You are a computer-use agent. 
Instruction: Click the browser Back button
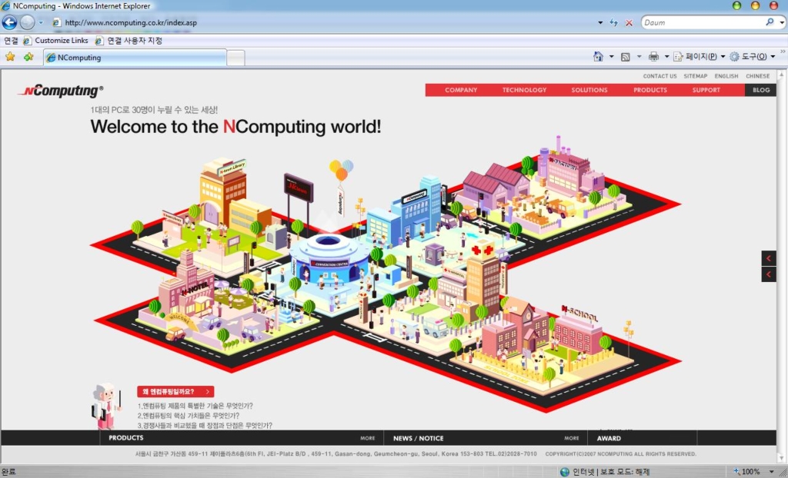coord(9,22)
